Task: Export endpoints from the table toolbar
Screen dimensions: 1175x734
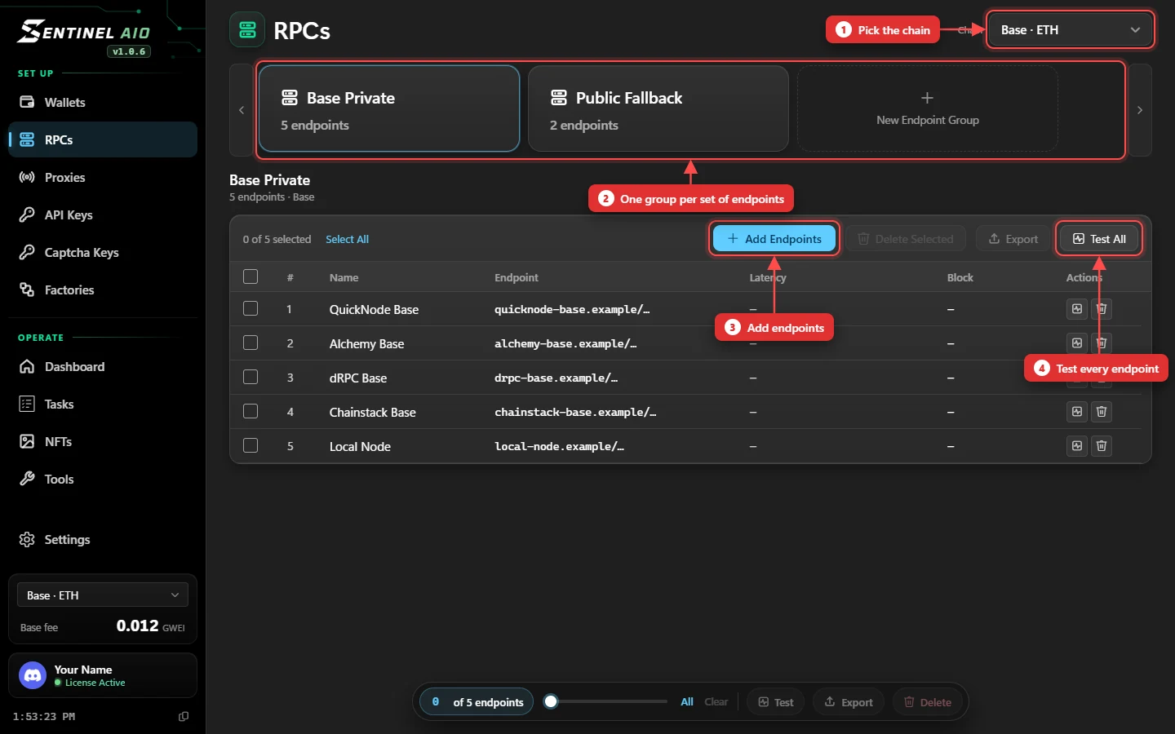Action: click(1013, 239)
